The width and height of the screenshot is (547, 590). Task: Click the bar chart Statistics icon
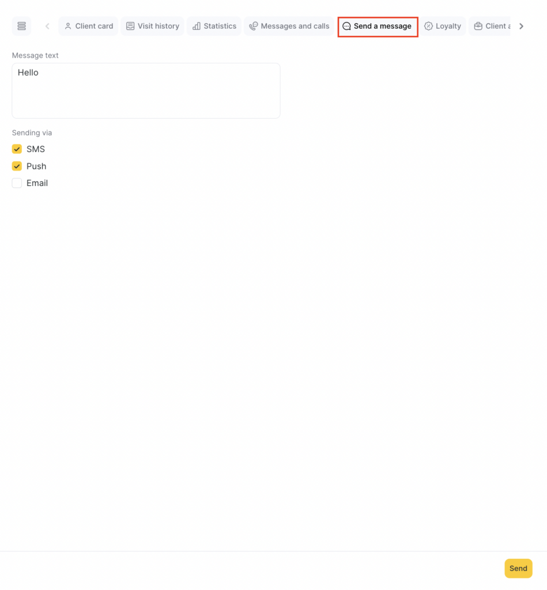(x=197, y=26)
